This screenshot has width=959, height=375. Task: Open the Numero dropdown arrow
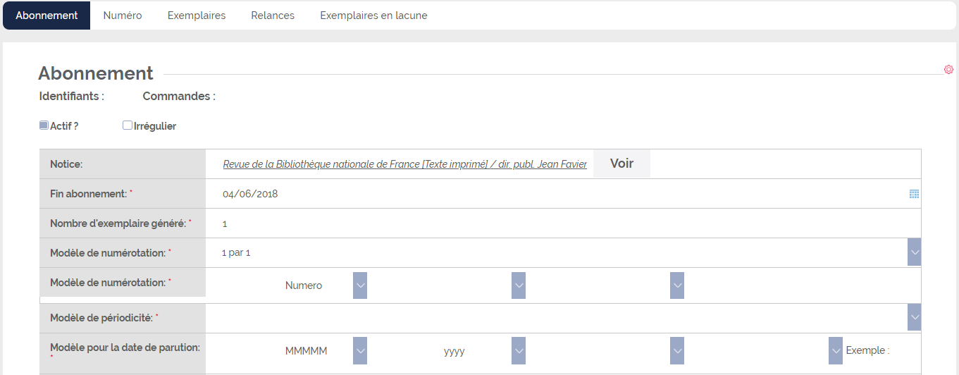point(359,285)
